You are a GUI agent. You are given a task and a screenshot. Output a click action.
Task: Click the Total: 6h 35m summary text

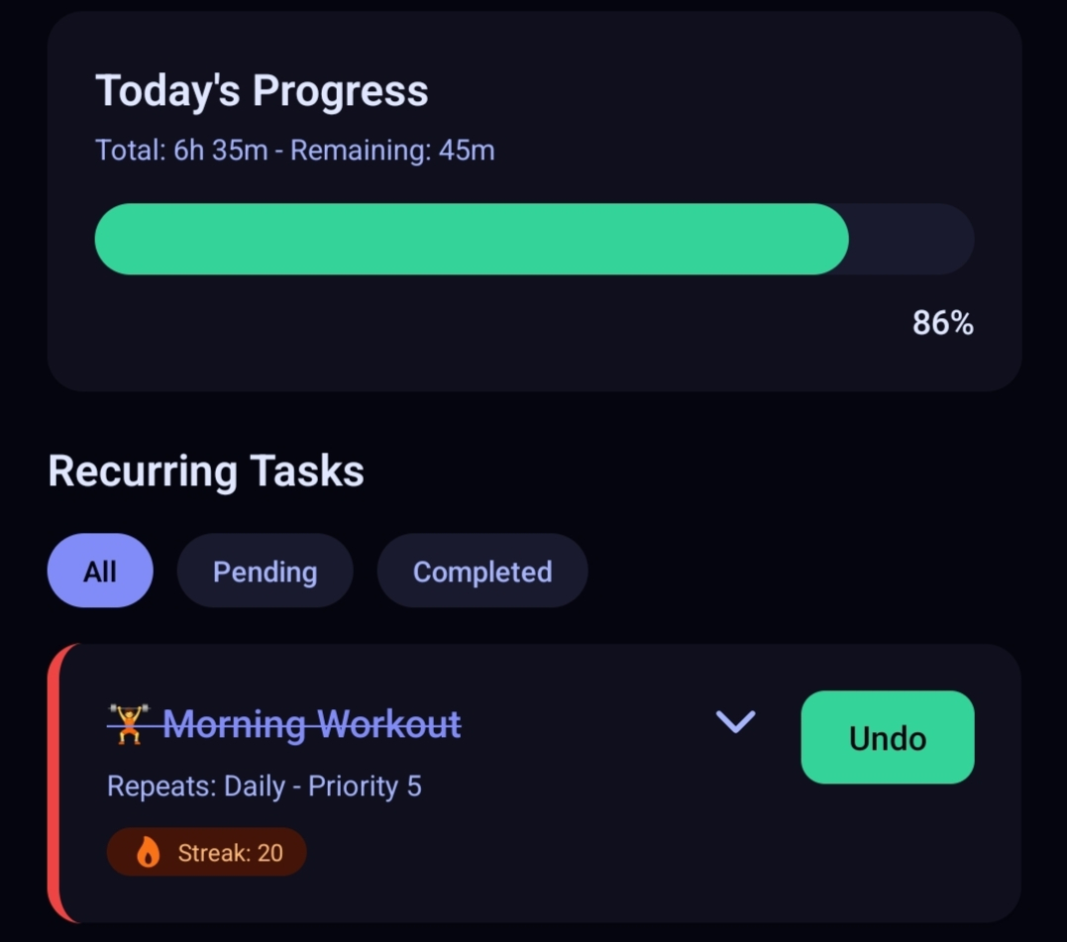(x=294, y=151)
